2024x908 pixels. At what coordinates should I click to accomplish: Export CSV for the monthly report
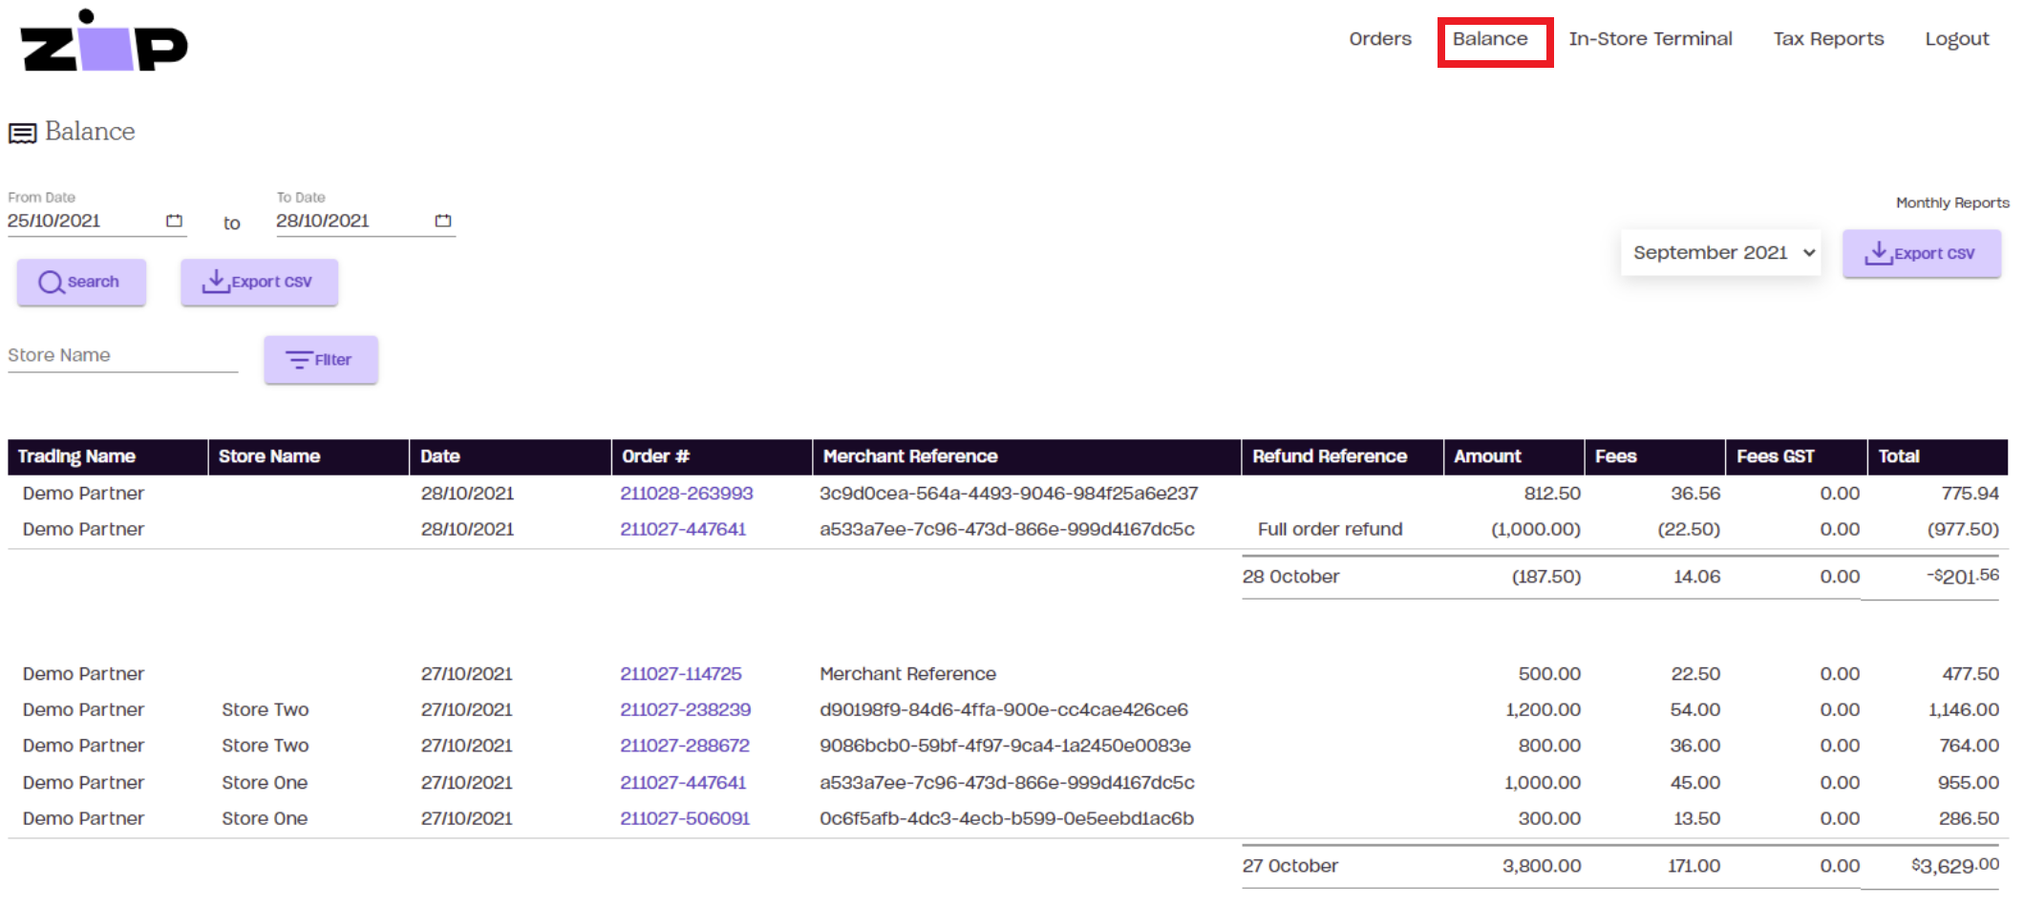click(x=1921, y=254)
